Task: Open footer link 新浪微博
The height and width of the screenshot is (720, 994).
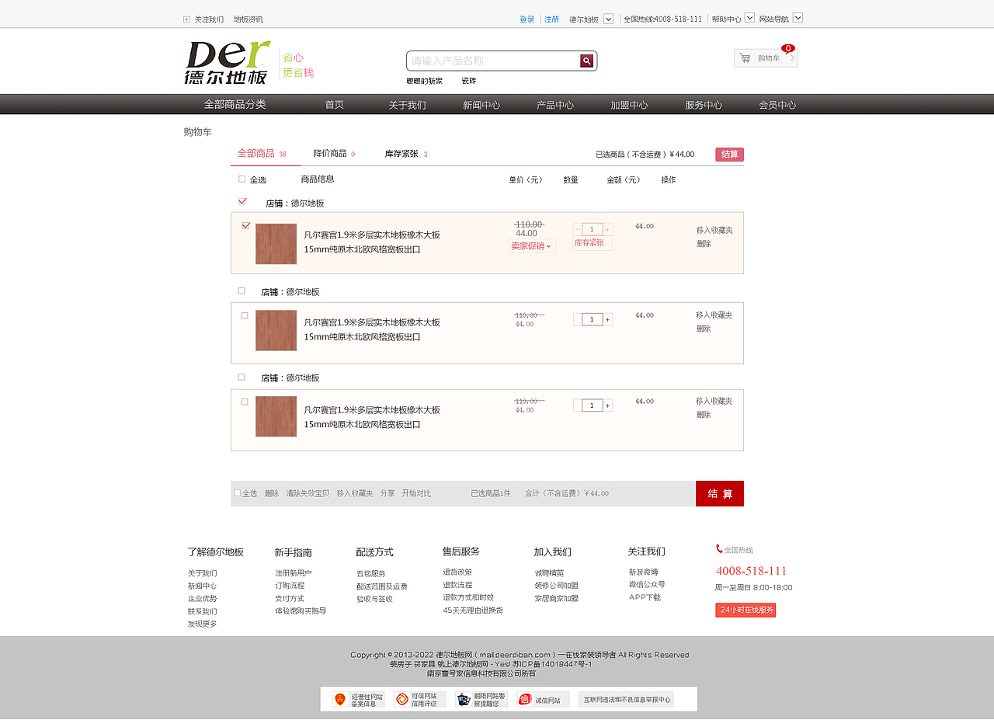Action: click(x=643, y=572)
